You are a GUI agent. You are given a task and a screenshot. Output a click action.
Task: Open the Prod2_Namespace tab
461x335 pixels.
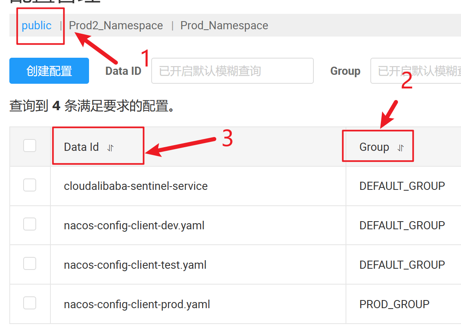click(x=116, y=26)
